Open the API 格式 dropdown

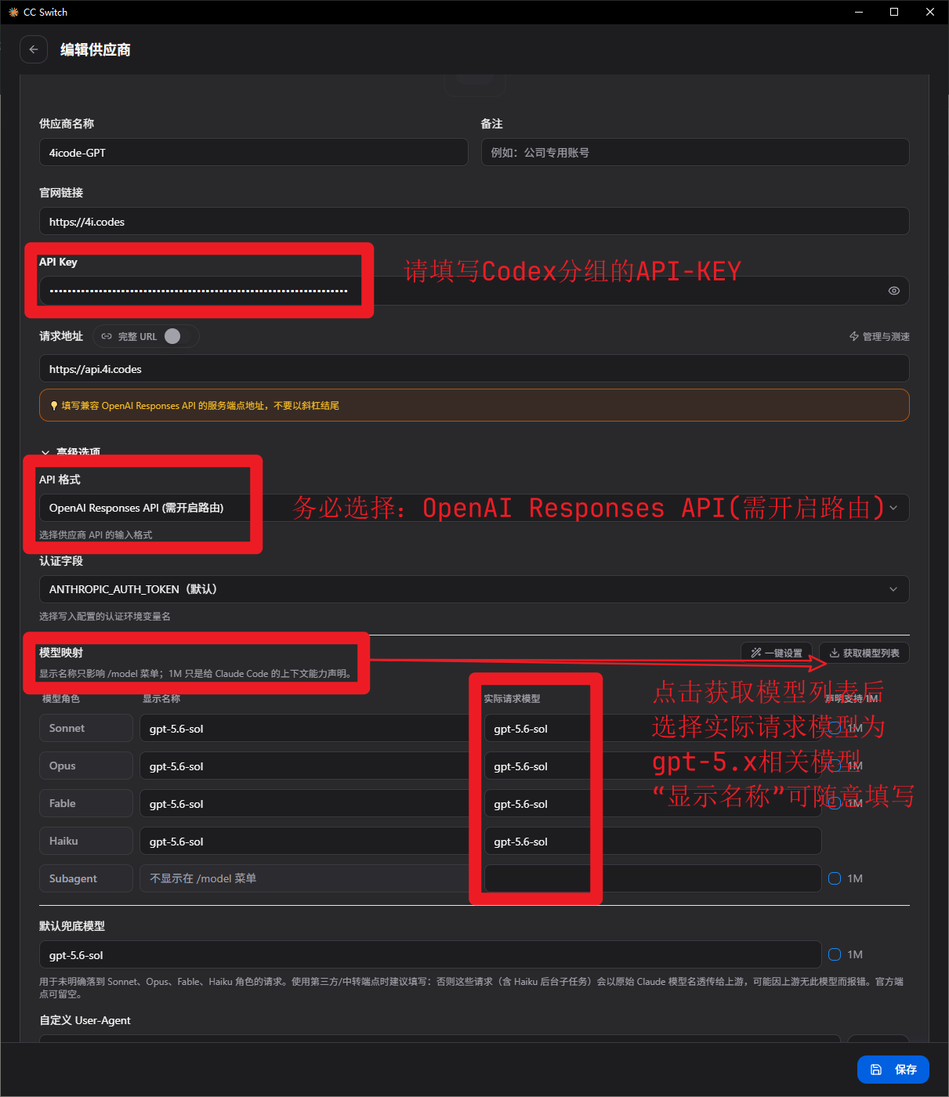[x=474, y=508]
